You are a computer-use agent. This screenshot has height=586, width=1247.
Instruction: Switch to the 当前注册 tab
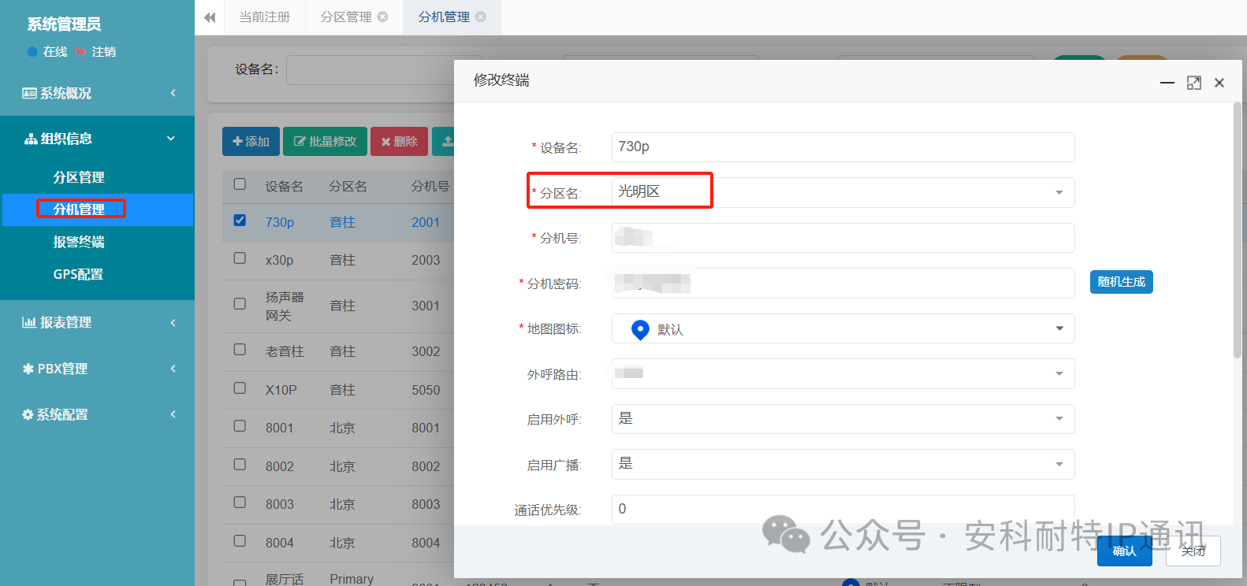tap(265, 17)
